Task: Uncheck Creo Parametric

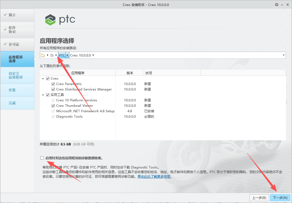Action: pyautogui.click(x=53, y=84)
